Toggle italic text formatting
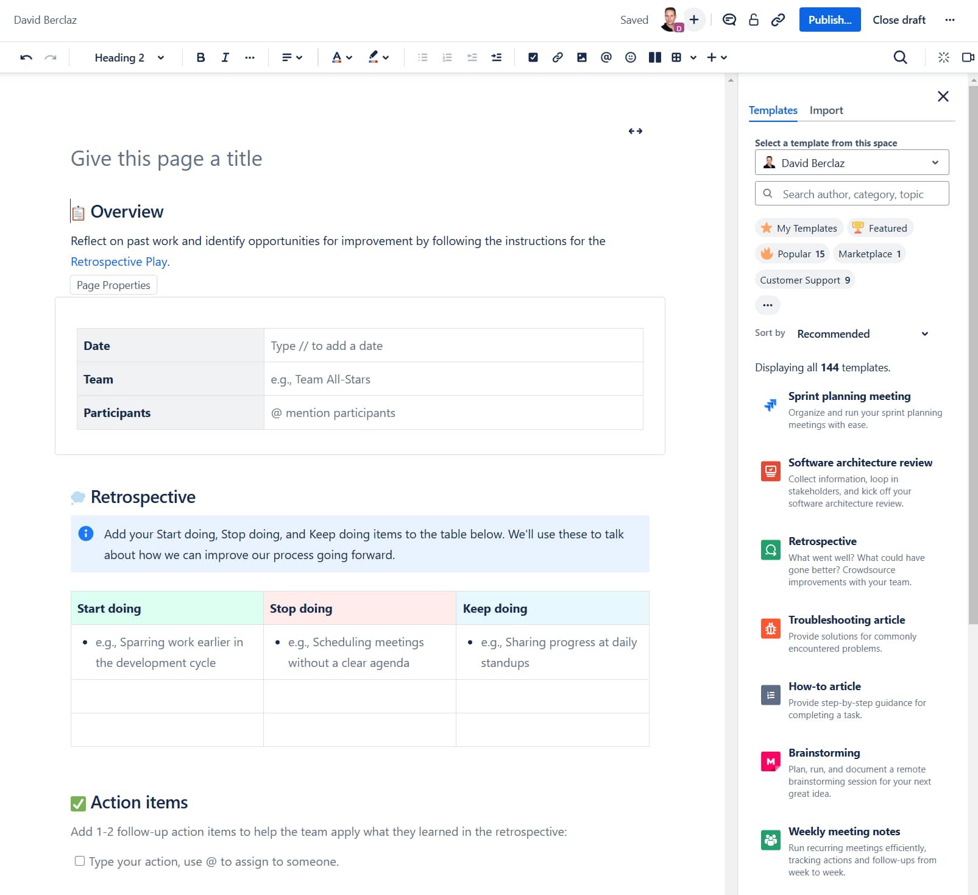This screenshot has height=895, width=978. (x=225, y=57)
